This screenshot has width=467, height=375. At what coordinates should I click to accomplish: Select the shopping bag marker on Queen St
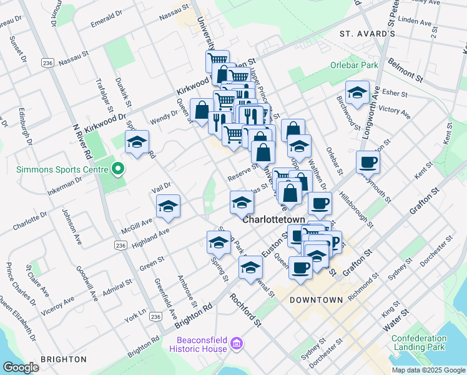point(202,110)
